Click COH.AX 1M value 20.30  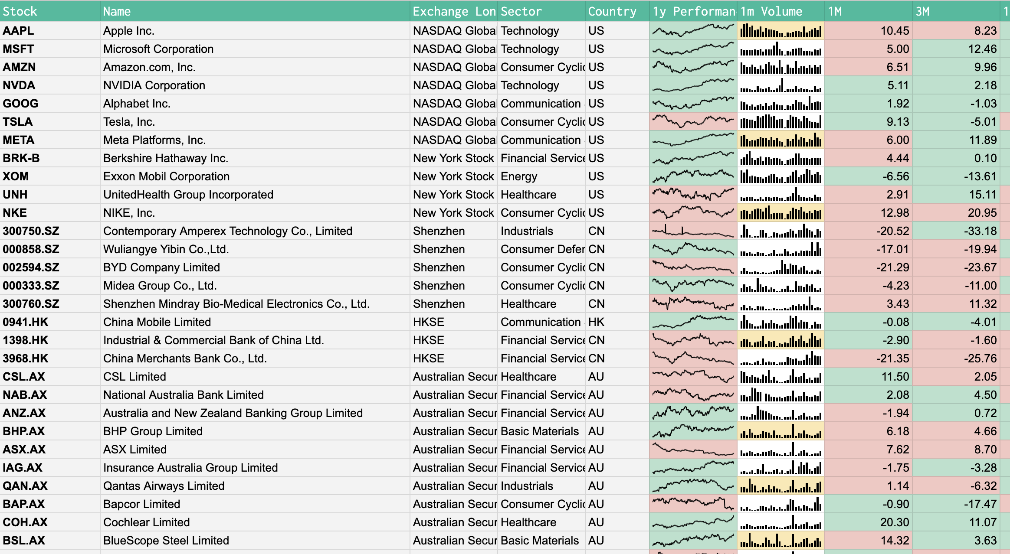[868, 522]
